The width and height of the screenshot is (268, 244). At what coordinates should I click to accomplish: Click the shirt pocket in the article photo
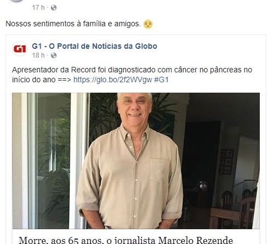tap(159, 171)
